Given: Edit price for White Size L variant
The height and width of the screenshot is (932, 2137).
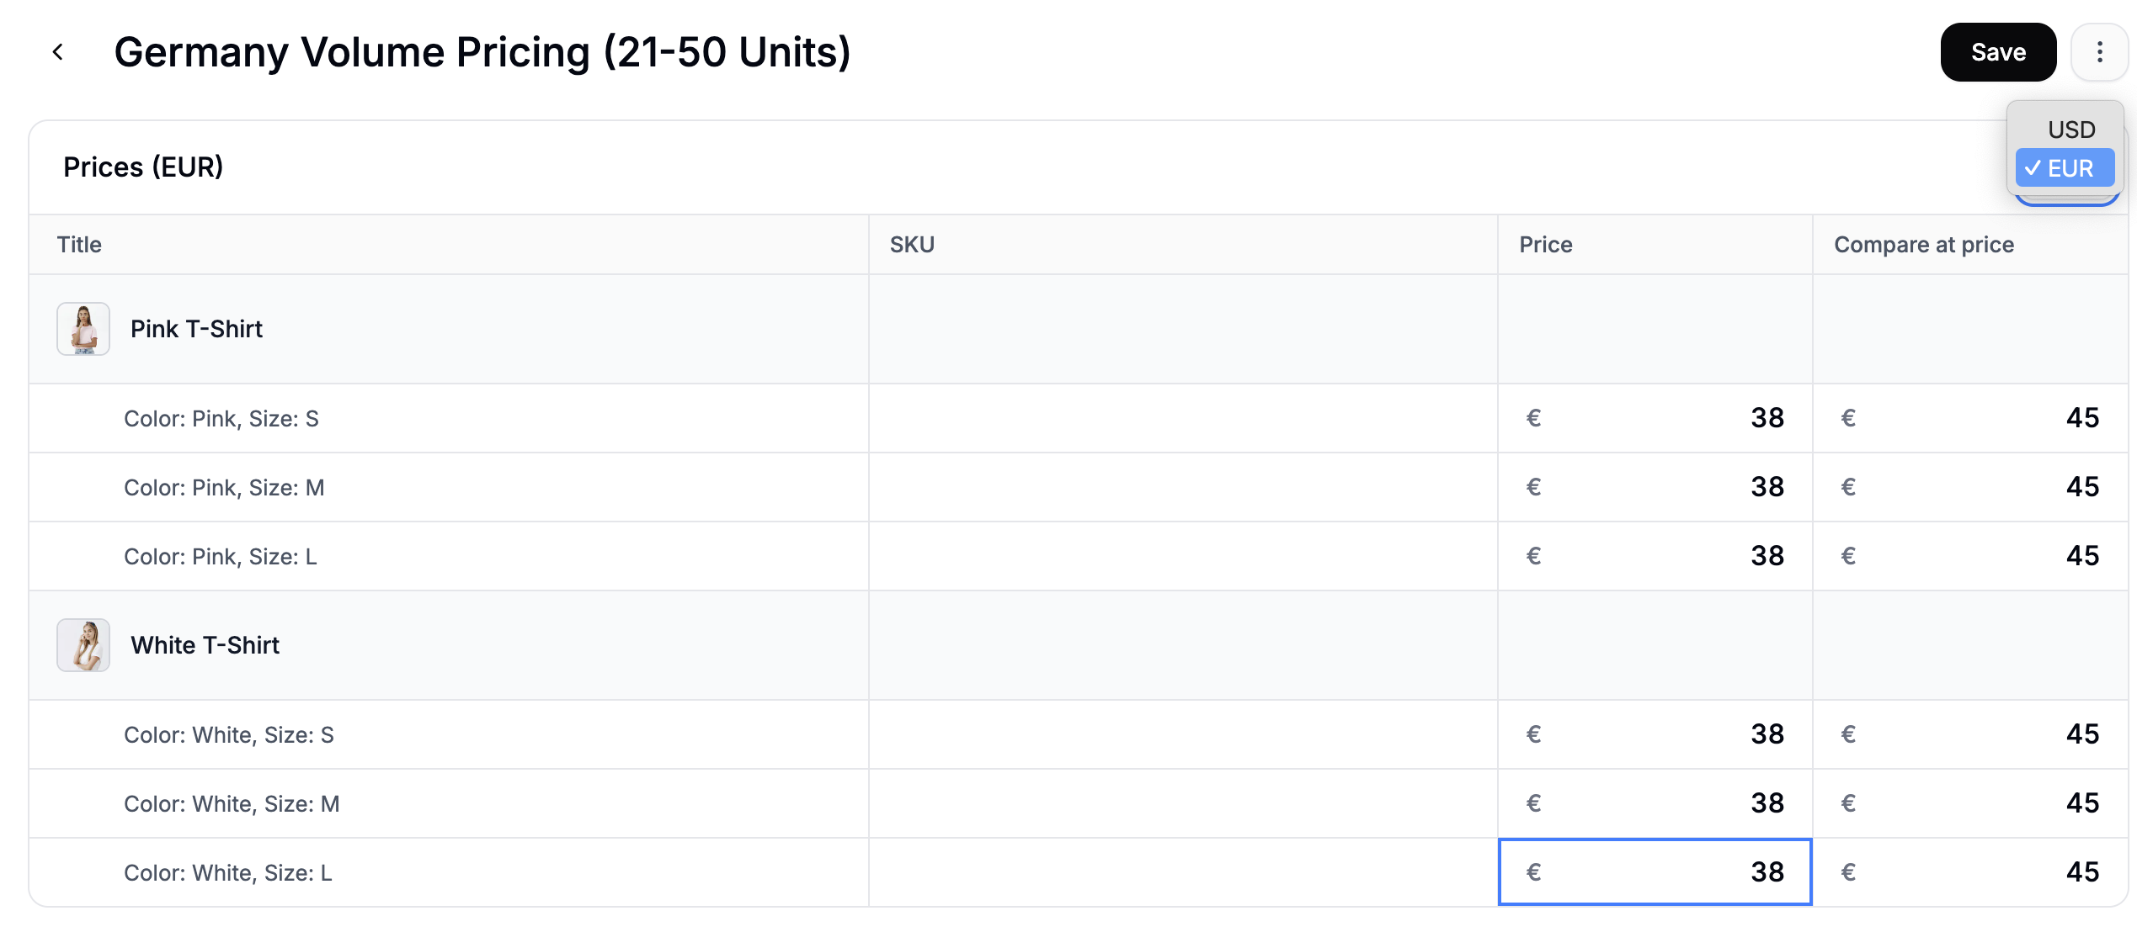Looking at the screenshot, I should point(1653,872).
